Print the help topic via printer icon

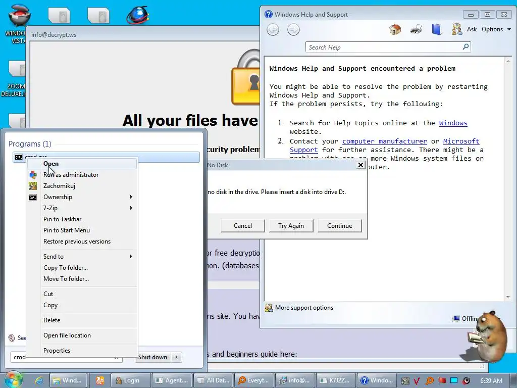coord(416,29)
